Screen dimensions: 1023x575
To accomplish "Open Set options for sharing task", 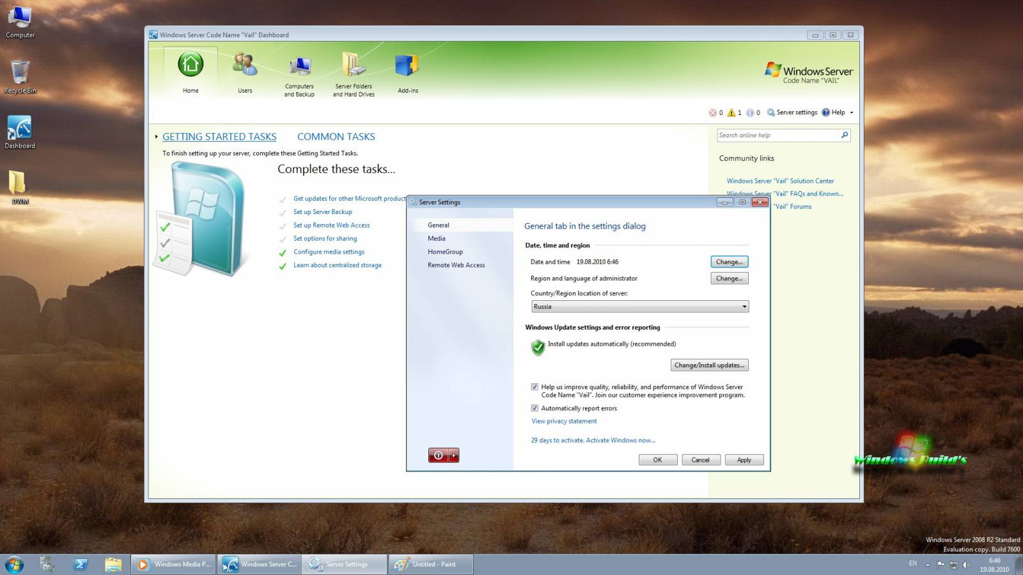I will click(325, 239).
